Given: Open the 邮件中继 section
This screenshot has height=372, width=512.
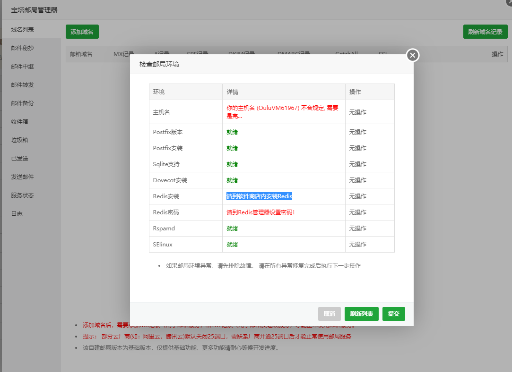Looking at the screenshot, I should click(23, 67).
